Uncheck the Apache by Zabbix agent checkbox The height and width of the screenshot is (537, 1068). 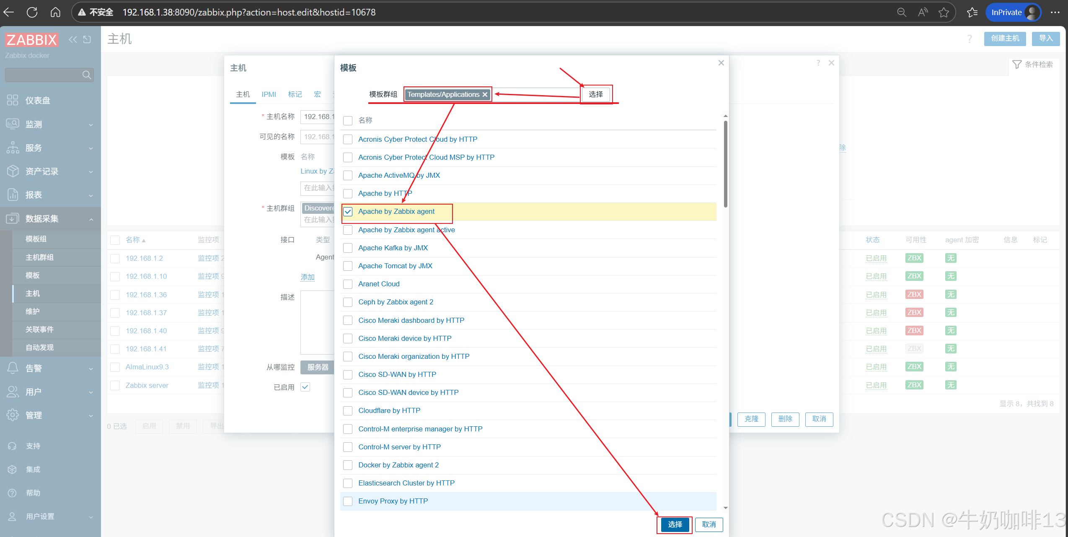pyautogui.click(x=348, y=212)
